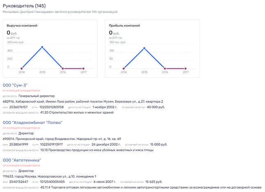The width and height of the screenshot is (265, 192).
Task: Click the 2016 point on profit chart
Action: click(x=165, y=69)
